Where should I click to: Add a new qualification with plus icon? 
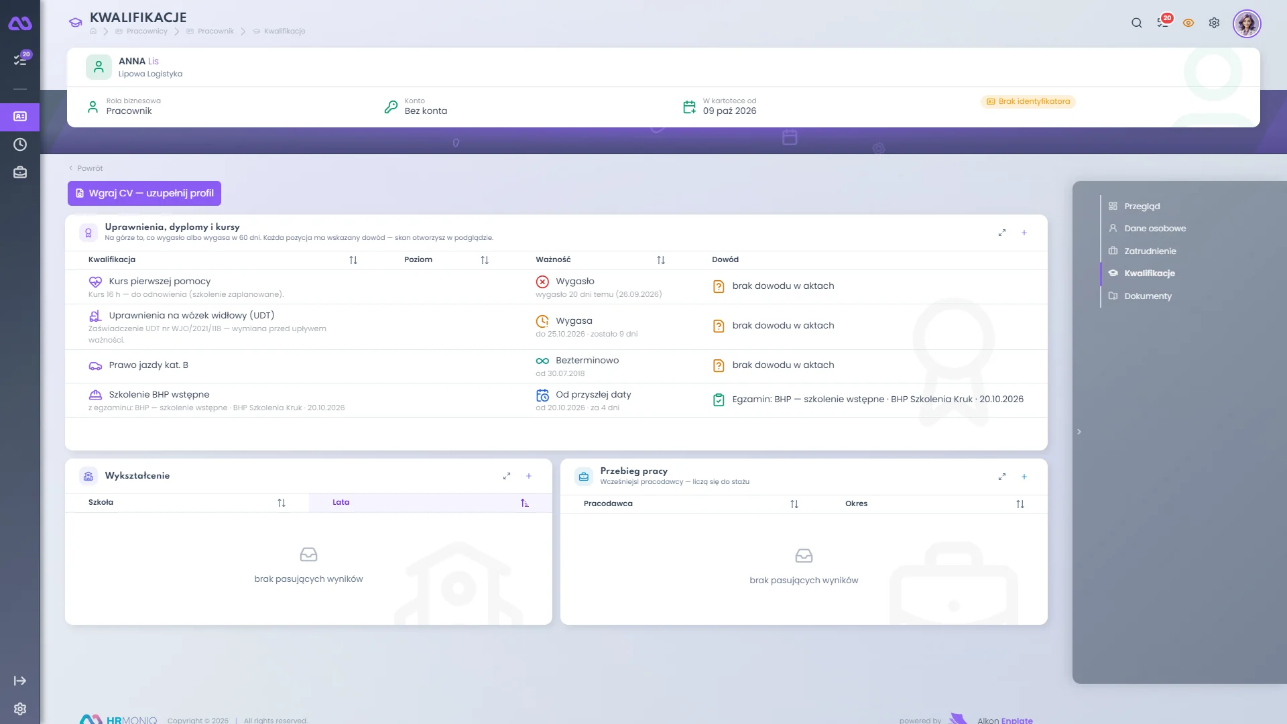[1024, 233]
